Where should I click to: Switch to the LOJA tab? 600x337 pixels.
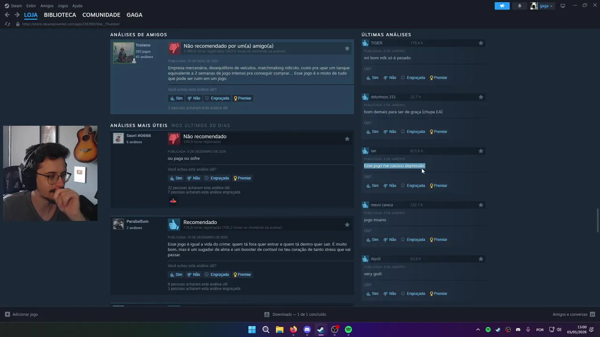(30, 15)
